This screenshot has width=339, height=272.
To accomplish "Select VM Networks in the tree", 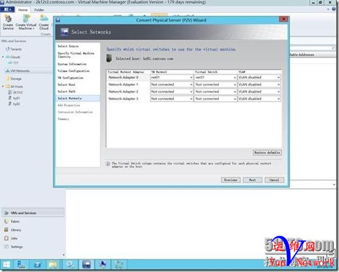I will [20, 71].
